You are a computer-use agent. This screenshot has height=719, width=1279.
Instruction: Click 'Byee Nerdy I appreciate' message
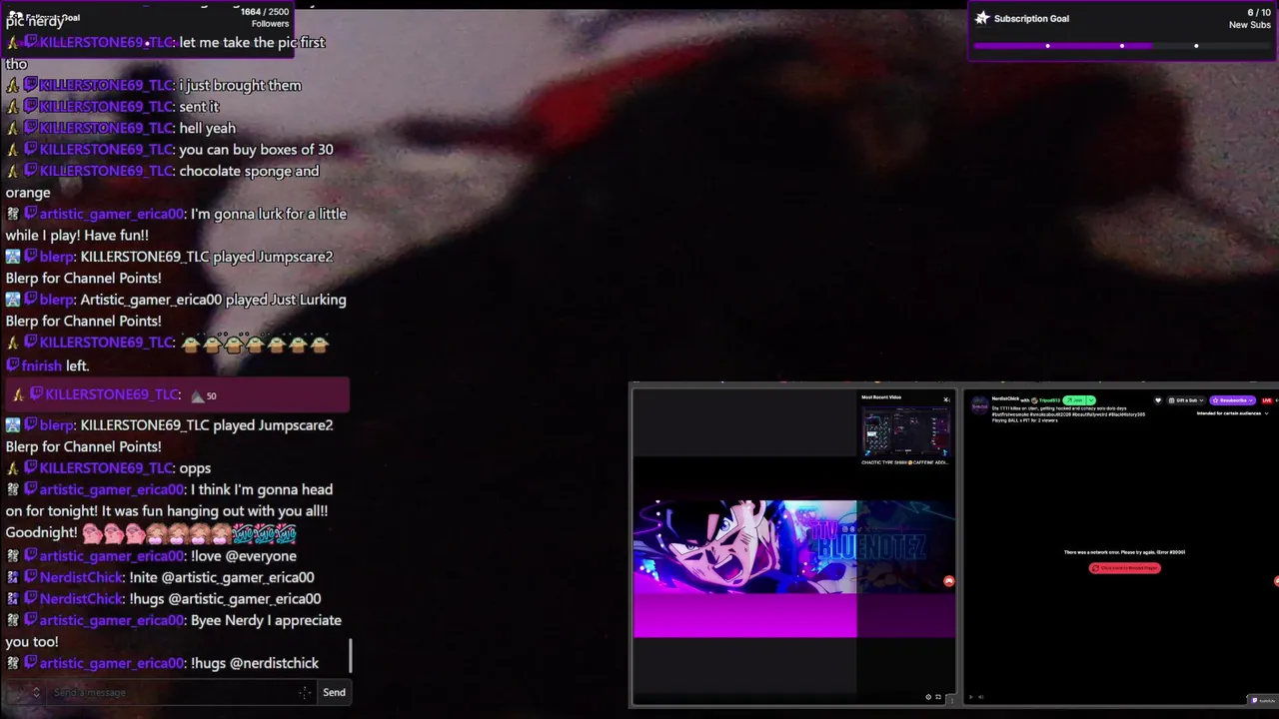pos(266,620)
